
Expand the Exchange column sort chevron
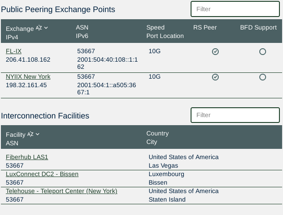coord(46,28)
